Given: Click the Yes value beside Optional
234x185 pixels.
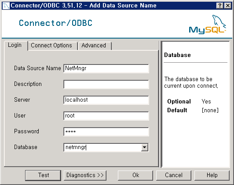Looking at the screenshot, I should [x=206, y=102].
